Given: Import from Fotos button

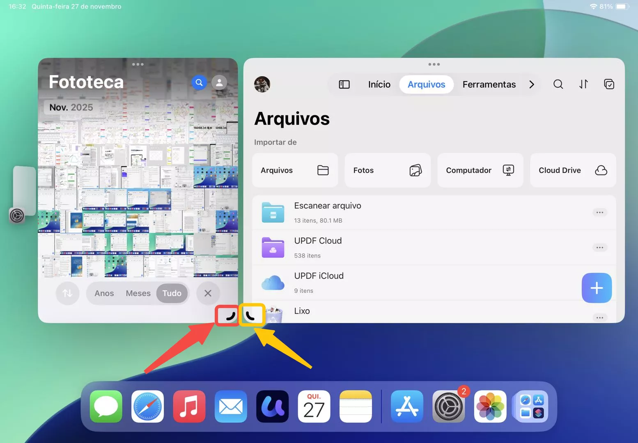Looking at the screenshot, I should pos(388,170).
